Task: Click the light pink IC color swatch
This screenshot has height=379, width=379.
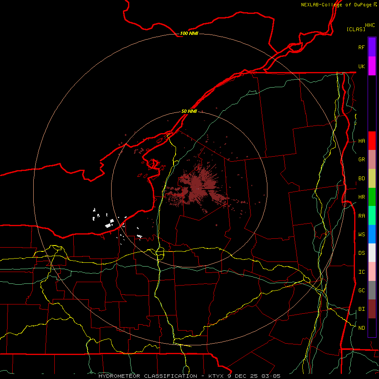Action: coord(372,272)
